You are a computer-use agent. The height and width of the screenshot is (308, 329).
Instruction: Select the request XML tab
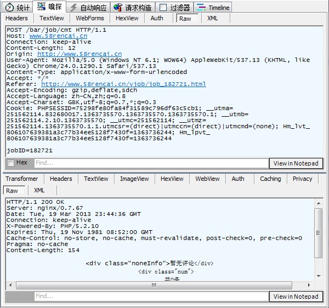click(213, 18)
